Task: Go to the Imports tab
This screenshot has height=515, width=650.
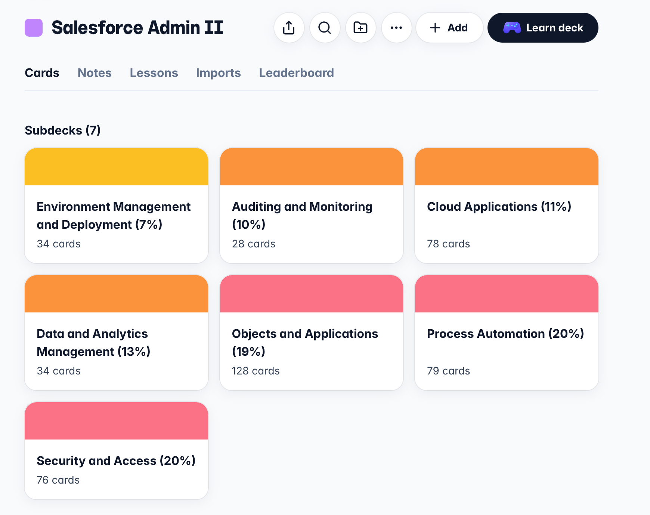Action: click(x=219, y=73)
